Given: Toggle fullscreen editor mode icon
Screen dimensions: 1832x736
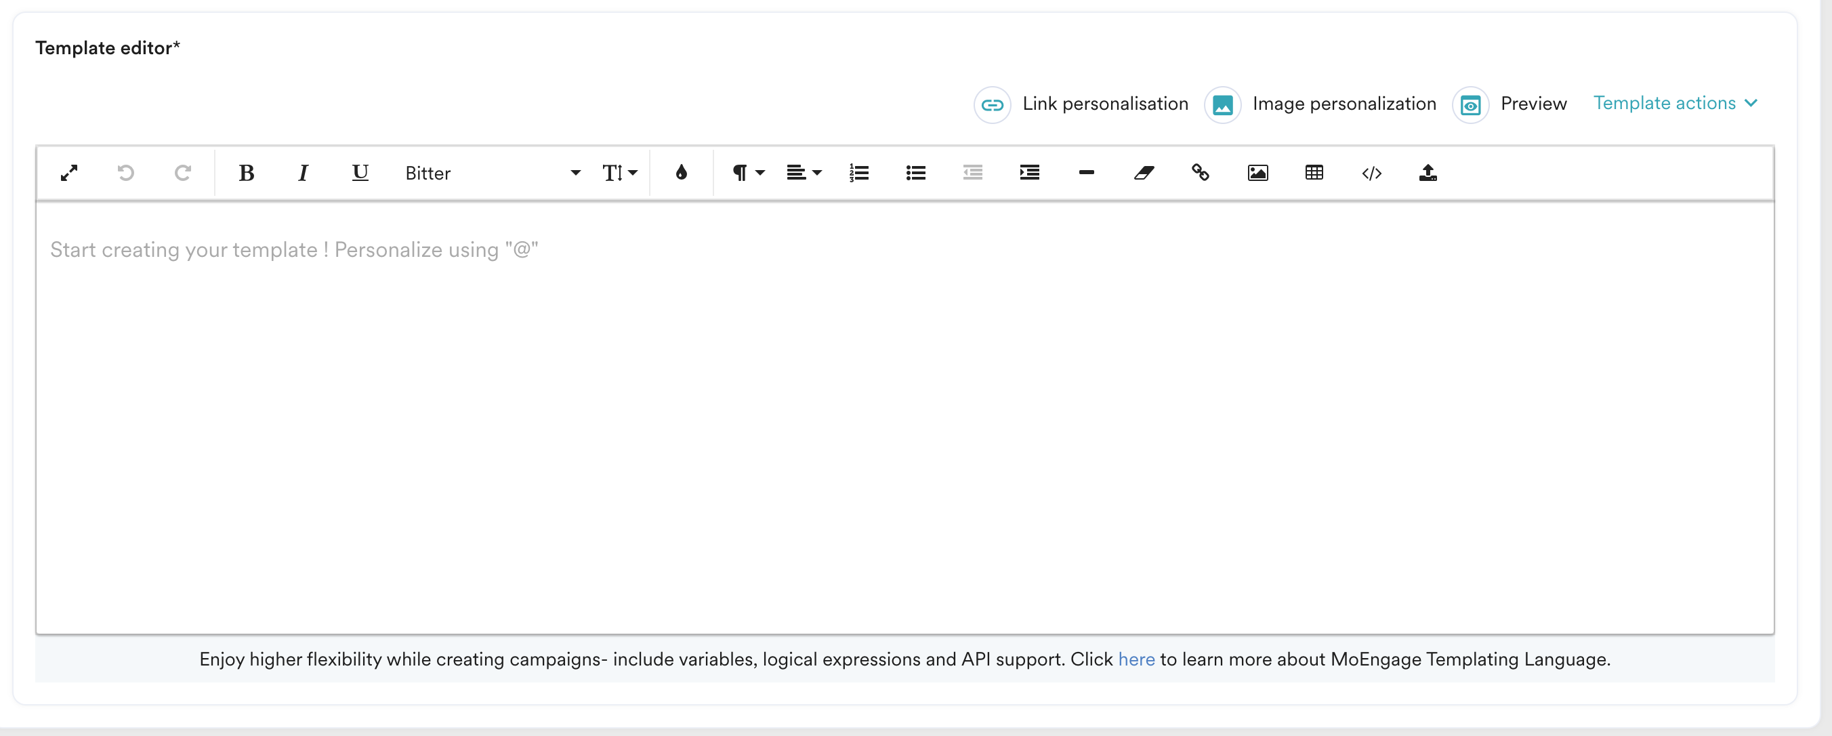Looking at the screenshot, I should coord(69,173).
